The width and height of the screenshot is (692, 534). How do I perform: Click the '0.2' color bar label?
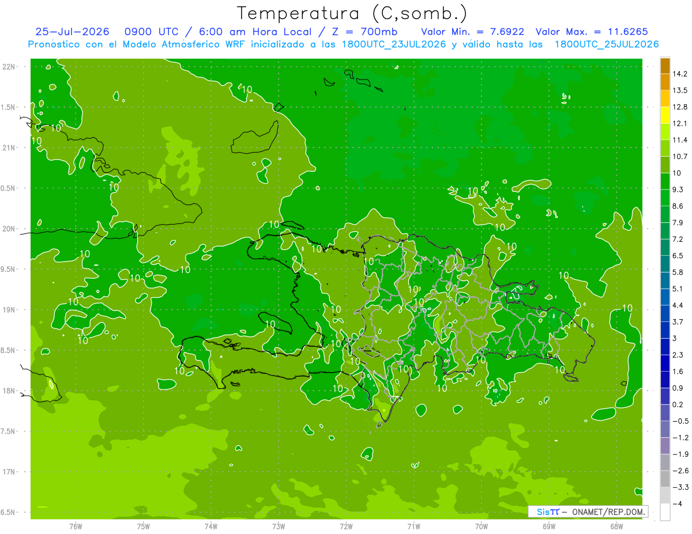(679, 404)
